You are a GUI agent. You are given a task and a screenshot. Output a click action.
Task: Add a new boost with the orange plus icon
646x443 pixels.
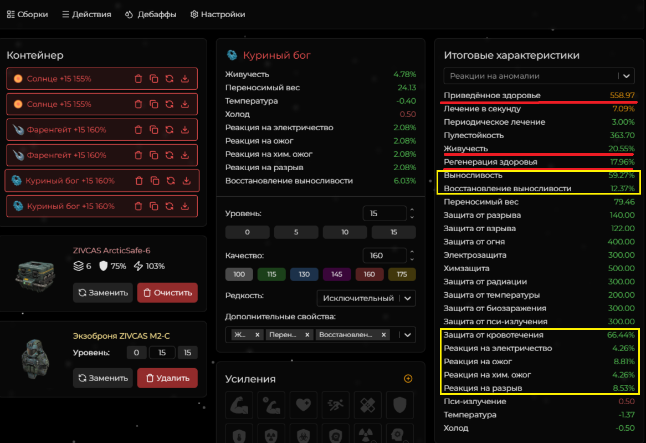408,379
